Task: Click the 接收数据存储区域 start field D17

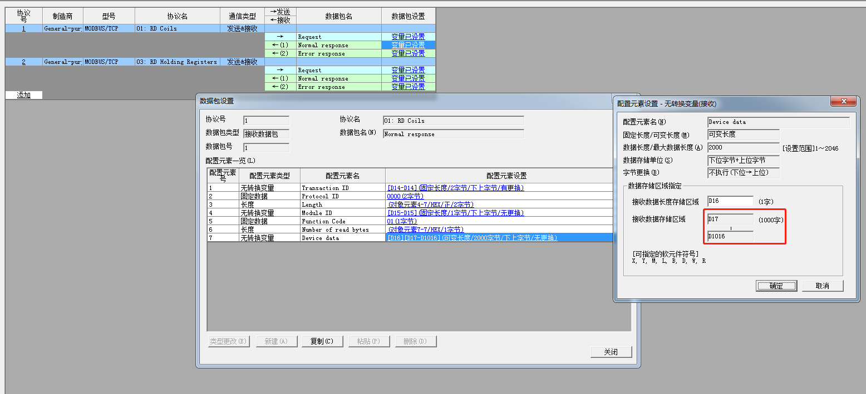Action: click(x=730, y=219)
